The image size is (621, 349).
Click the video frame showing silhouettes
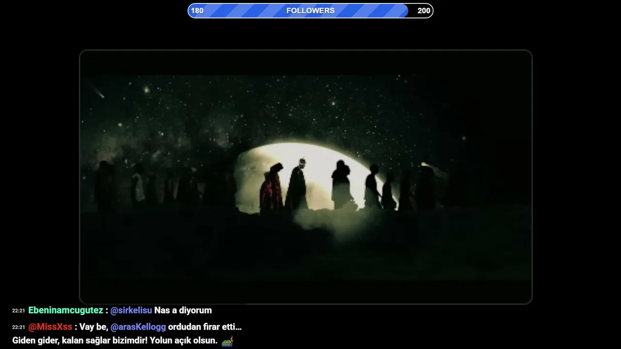point(306,177)
